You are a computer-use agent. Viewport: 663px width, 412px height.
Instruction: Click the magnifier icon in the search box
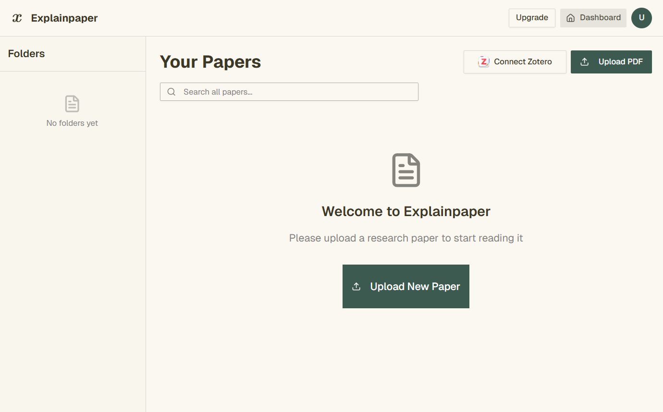[172, 92]
